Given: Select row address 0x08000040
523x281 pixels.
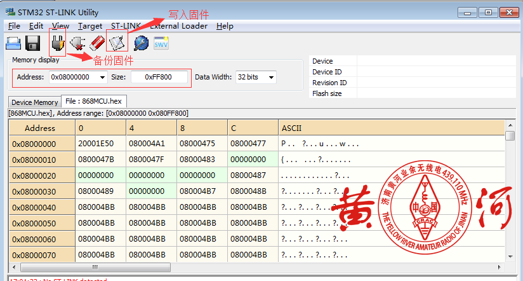Looking at the screenshot, I should [x=42, y=207].
